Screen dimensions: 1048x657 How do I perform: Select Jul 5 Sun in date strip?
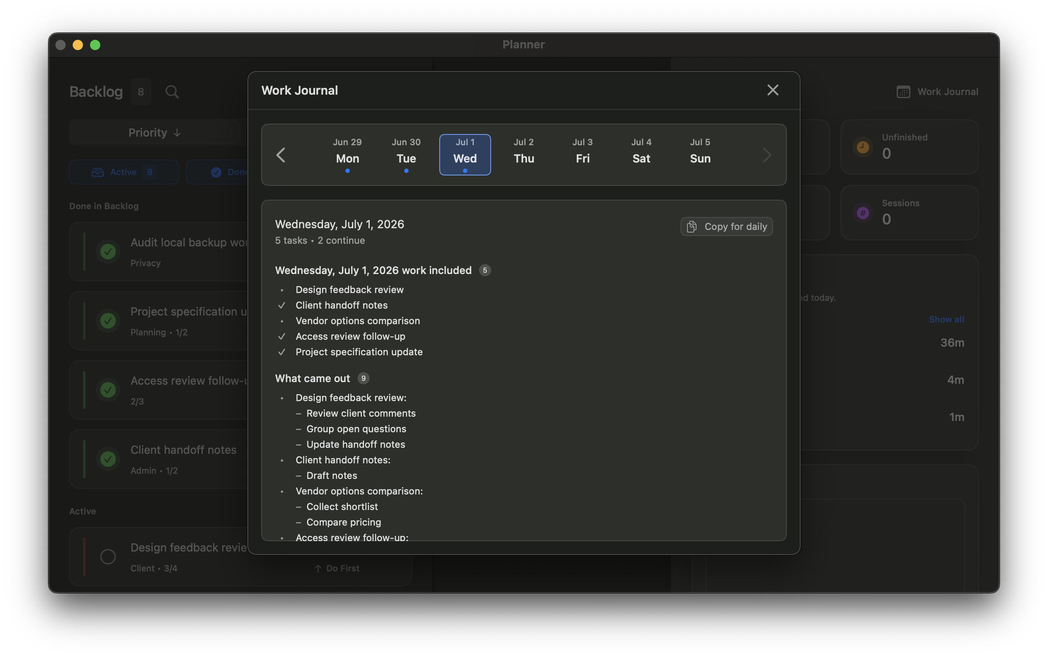pos(700,155)
